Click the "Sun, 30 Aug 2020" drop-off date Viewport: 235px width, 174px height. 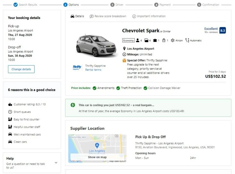click(20, 56)
